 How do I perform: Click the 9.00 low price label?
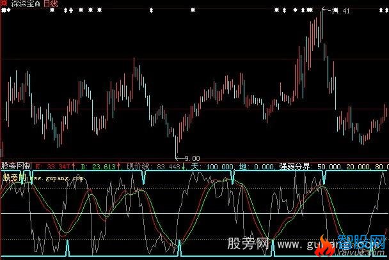coord(192,158)
